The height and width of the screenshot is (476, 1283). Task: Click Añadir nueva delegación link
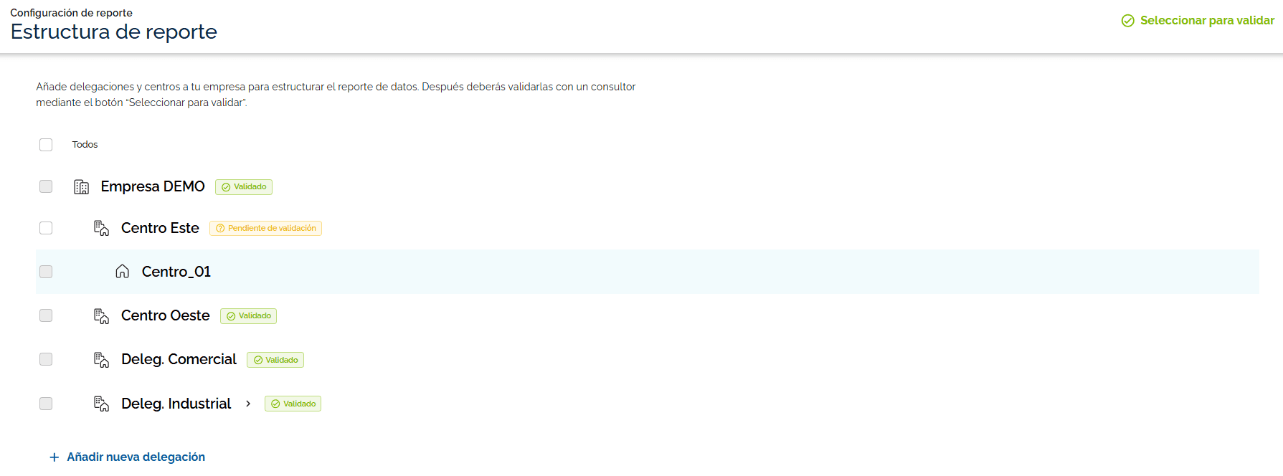click(128, 457)
